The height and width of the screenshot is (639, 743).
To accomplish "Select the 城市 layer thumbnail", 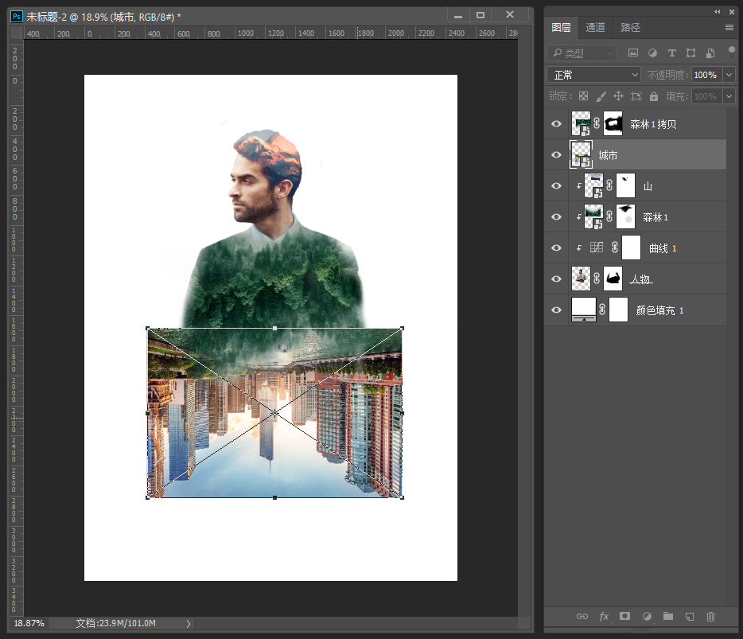I will (x=581, y=155).
